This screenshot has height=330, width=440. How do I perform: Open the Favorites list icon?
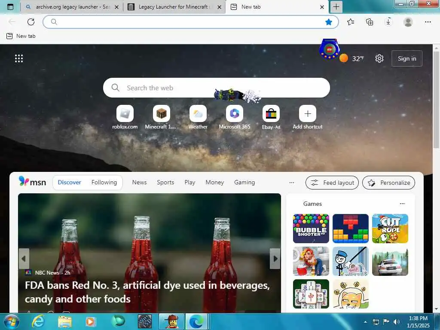pyautogui.click(x=351, y=22)
